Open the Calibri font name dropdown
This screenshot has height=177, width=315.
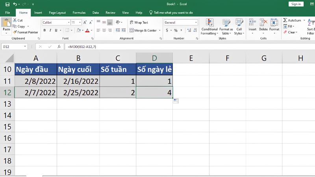69,22
